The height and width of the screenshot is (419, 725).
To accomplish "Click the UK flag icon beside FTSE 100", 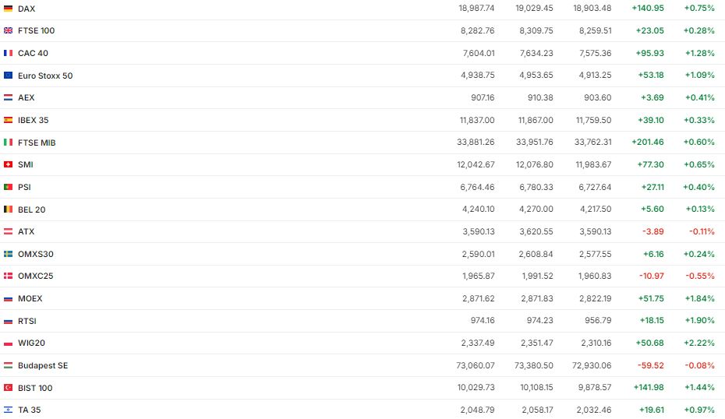I will pyautogui.click(x=8, y=30).
